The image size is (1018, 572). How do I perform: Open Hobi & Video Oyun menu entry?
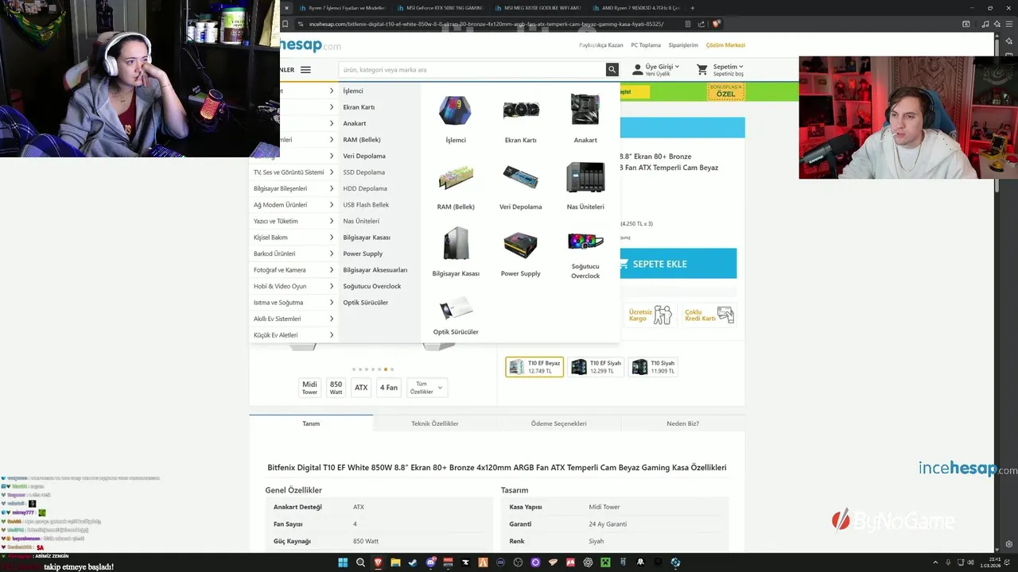coord(293,286)
